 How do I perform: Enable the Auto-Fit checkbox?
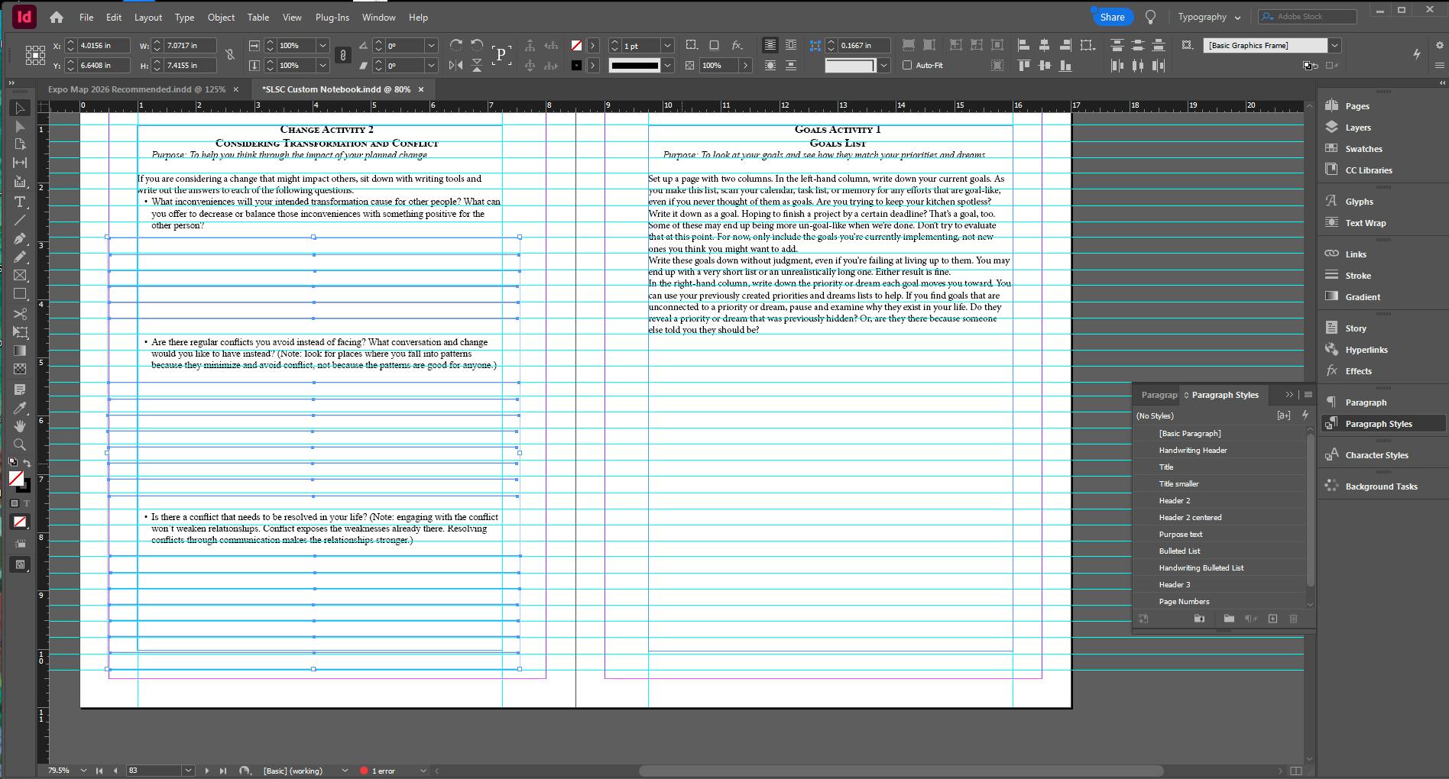[907, 66]
